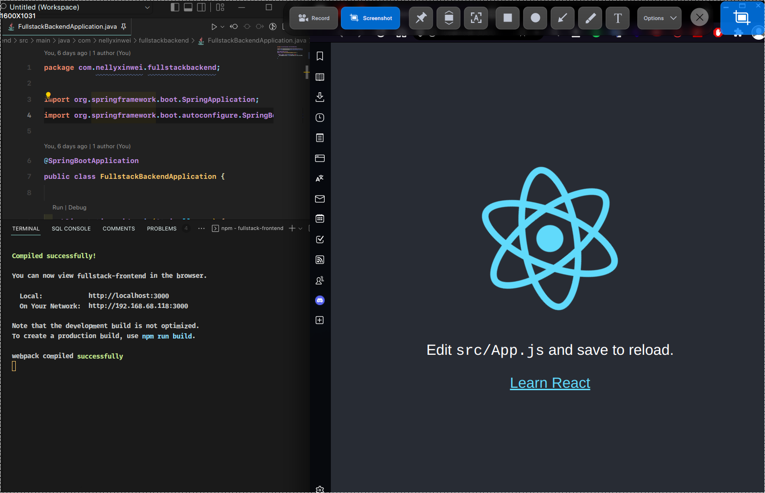The width and height of the screenshot is (765, 493).
Task: Follow the Learn React link
Action: click(x=550, y=383)
